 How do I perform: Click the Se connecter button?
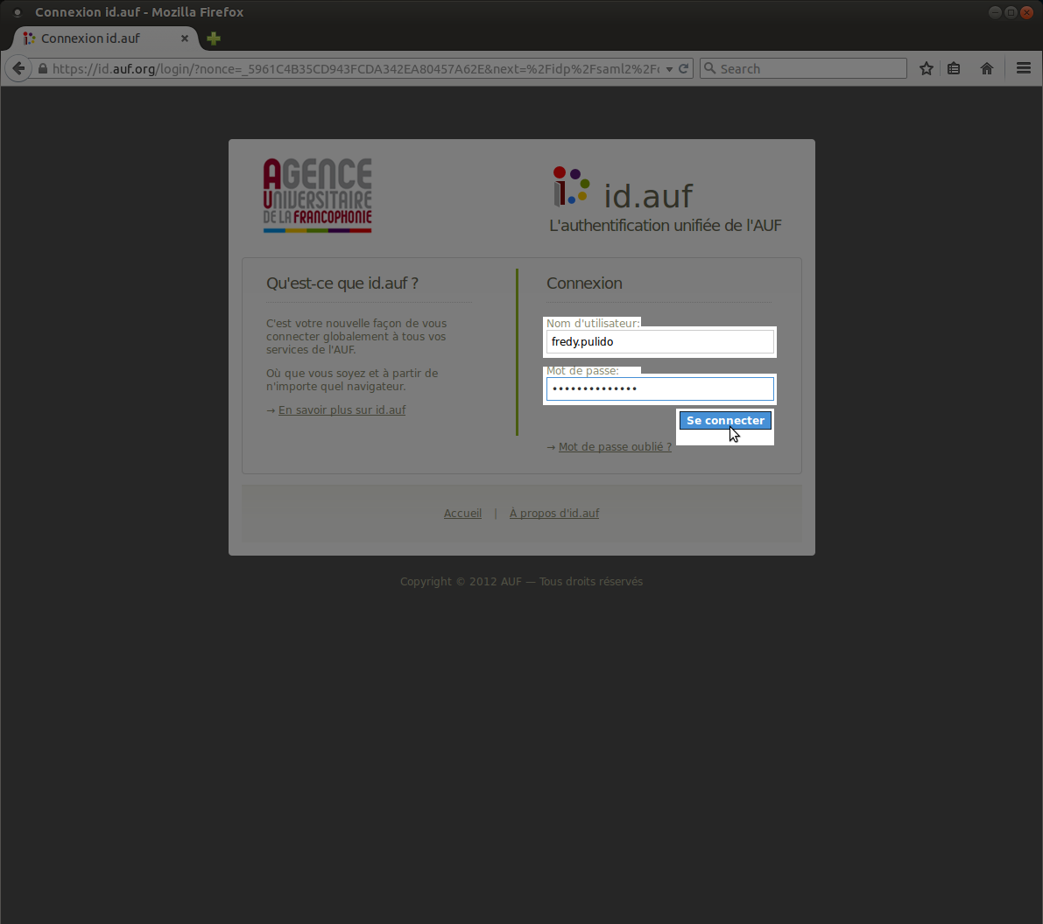click(x=725, y=420)
